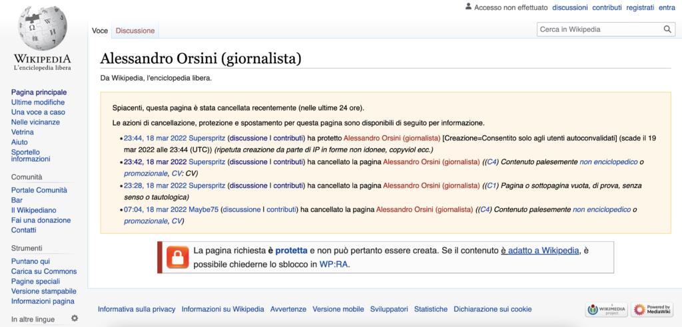The height and width of the screenshot is (327, 682).
Task: Open the WP:RA unlock request link
Action: tap(334, 264)
